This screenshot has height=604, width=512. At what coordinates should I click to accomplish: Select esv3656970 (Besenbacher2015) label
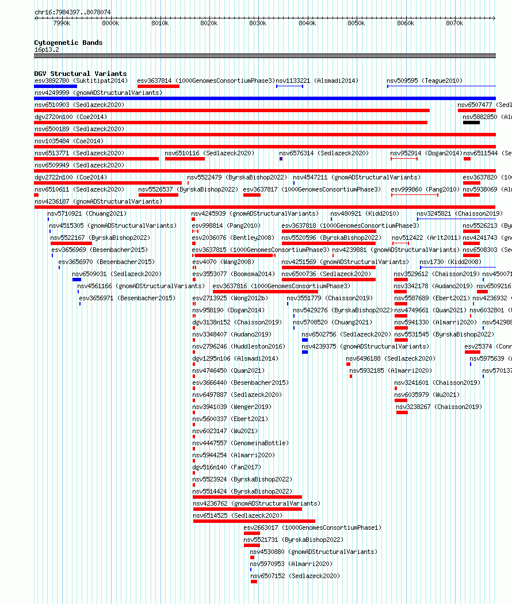(106, 262)
